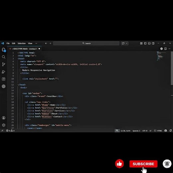Click the #services href link
The image size is (173, 173).
(x=48, y=111)
